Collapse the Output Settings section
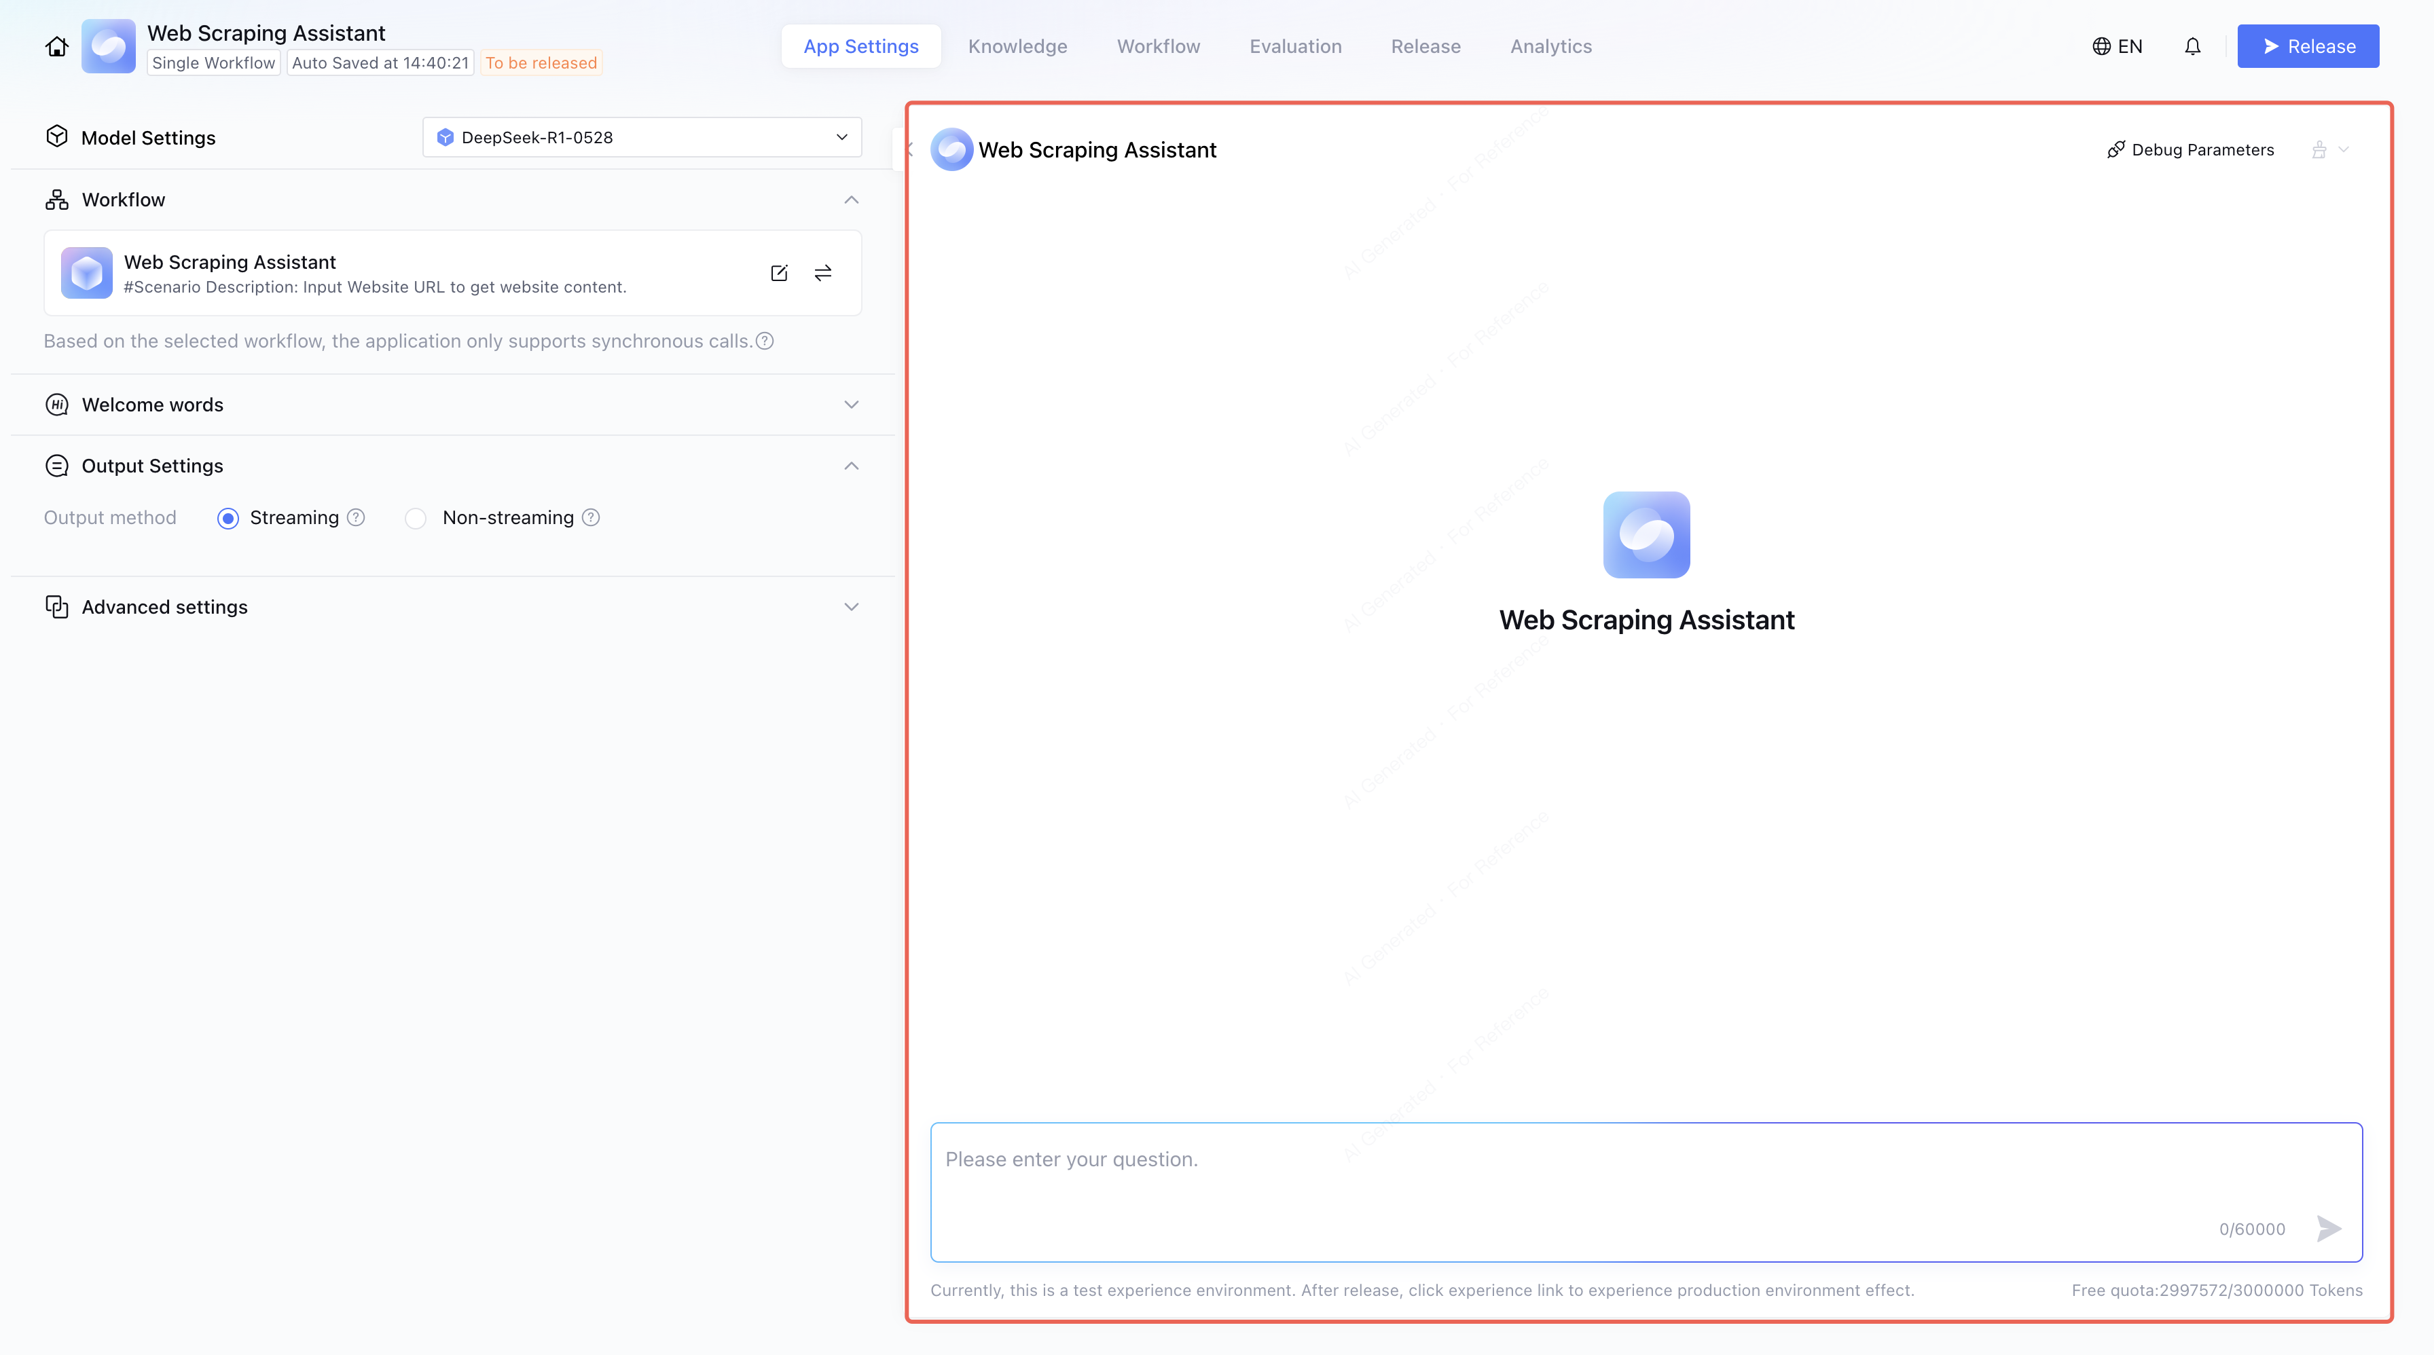 click(852, 466)
